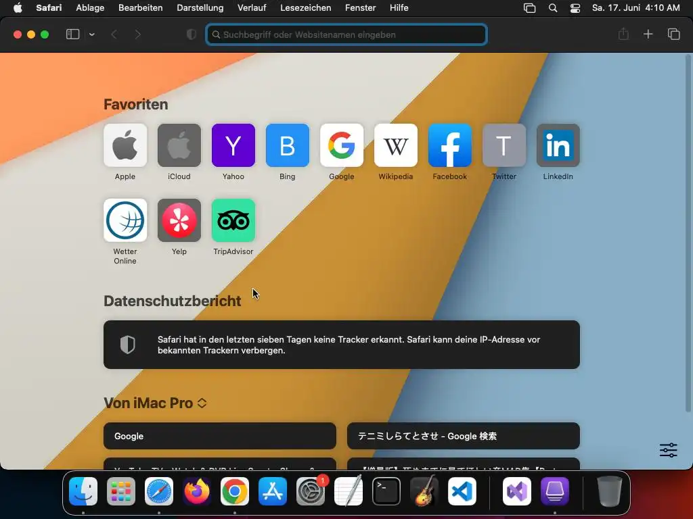Open the Lesezeichen menu
The height and width of the screenshot is (519, 693).
(x=306, y=8)
